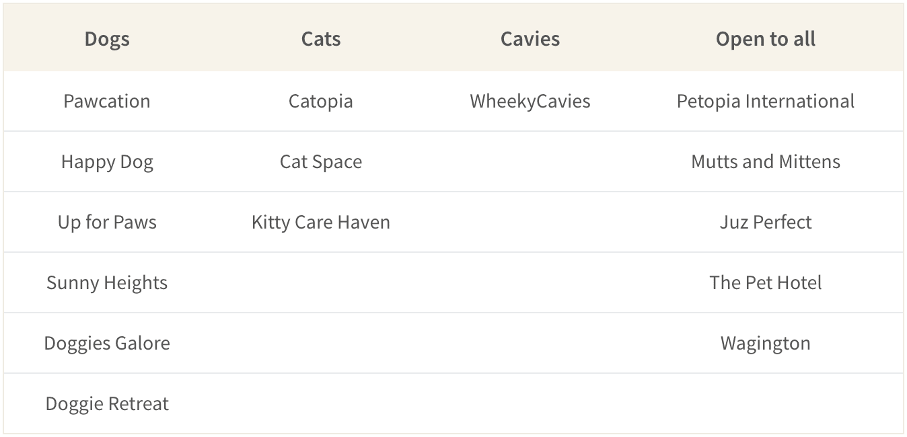Open Sunny Heights listing
Screen dimensions: 907x437
pos(107,282)
